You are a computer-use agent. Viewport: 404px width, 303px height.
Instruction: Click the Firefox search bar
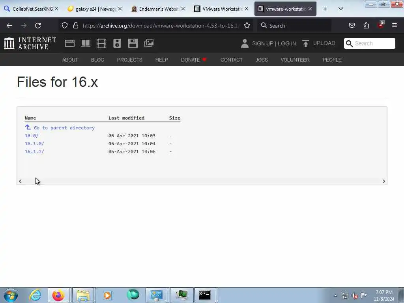coord(294,26)
